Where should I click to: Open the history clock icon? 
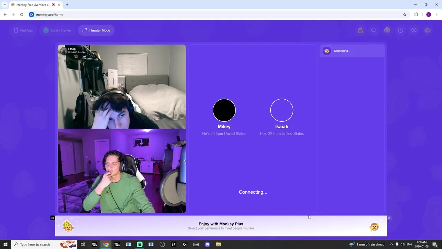tap(401, 30)
